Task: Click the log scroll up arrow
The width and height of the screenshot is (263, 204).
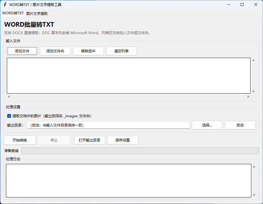Action: pyautogui.click(x=254, y=167)
